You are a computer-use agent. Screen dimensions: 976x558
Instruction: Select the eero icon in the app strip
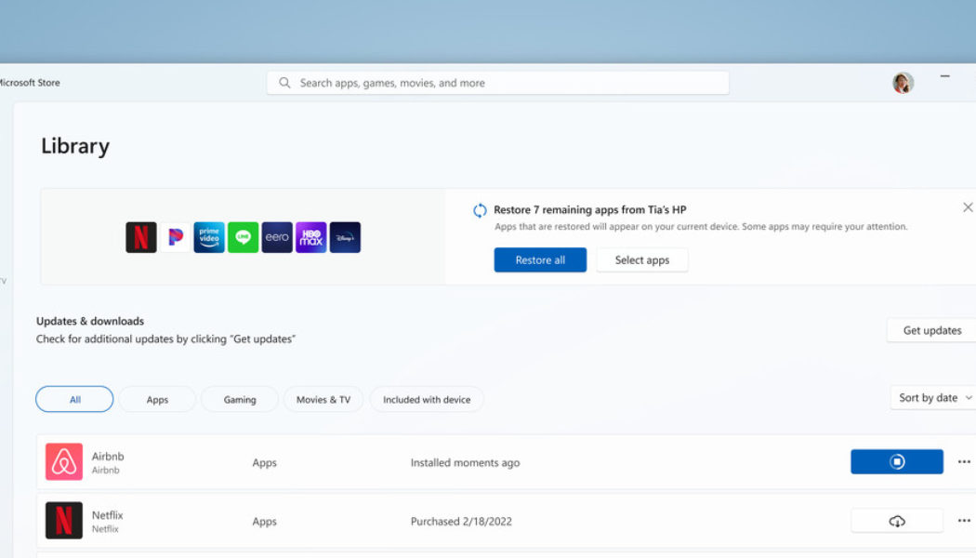tap(277, 236)
